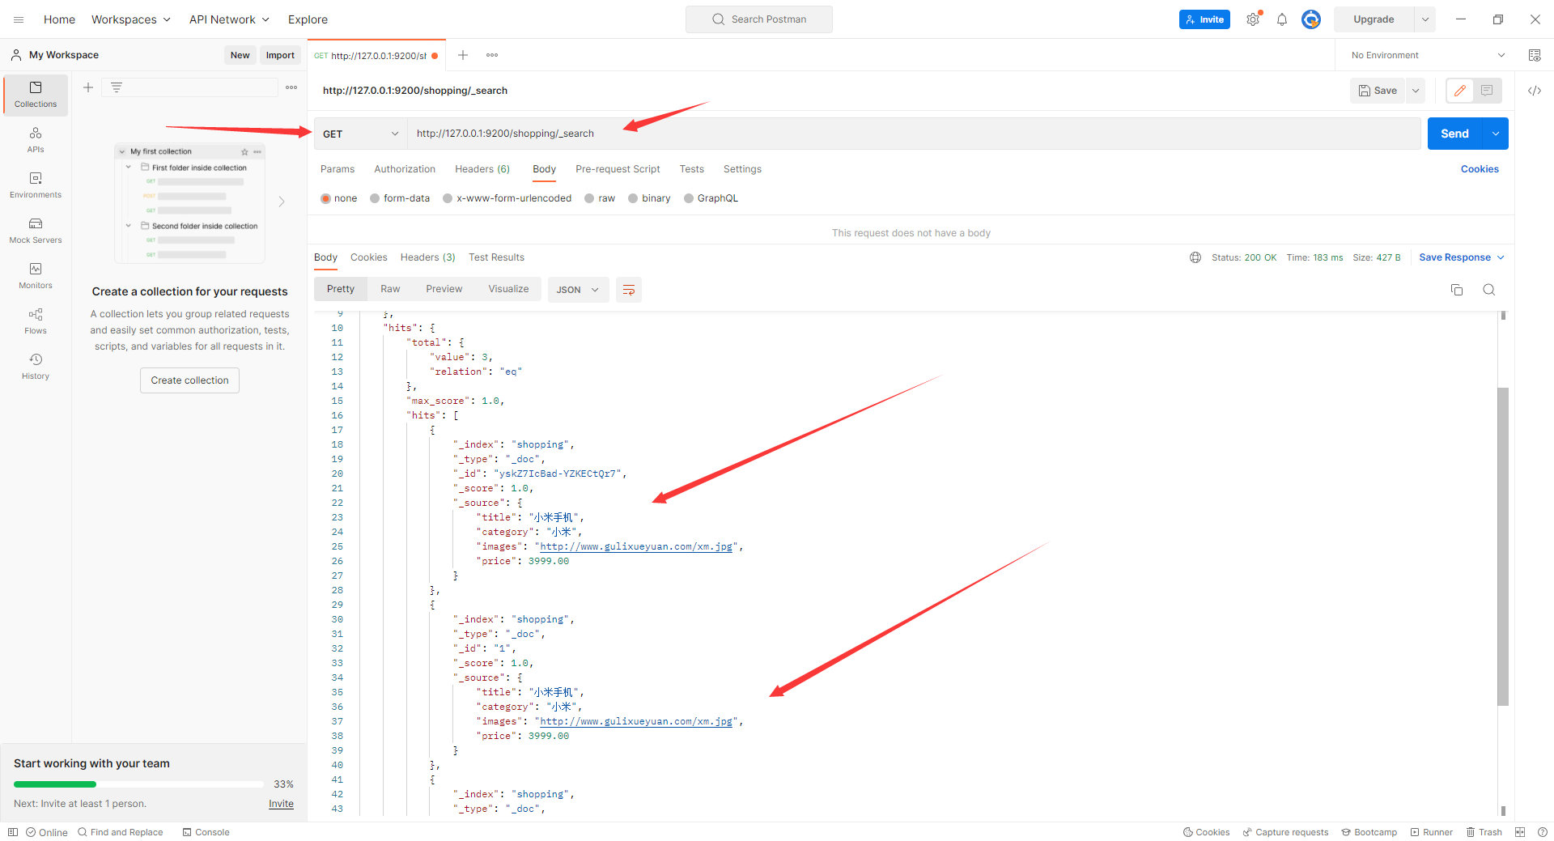Add a new request tab with plus
1554x841 pixels.
pos(463,55)
